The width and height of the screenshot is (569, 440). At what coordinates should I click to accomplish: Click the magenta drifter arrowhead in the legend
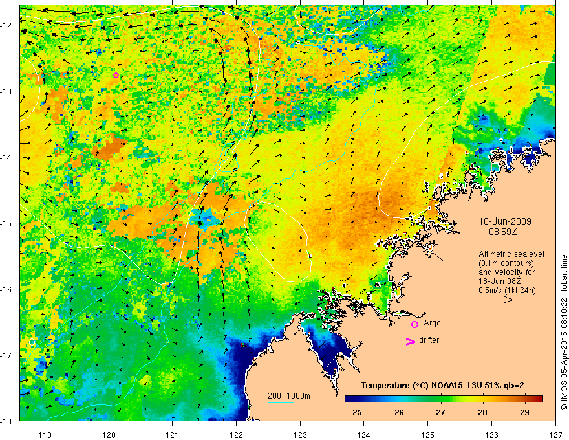tap(410, 341)
